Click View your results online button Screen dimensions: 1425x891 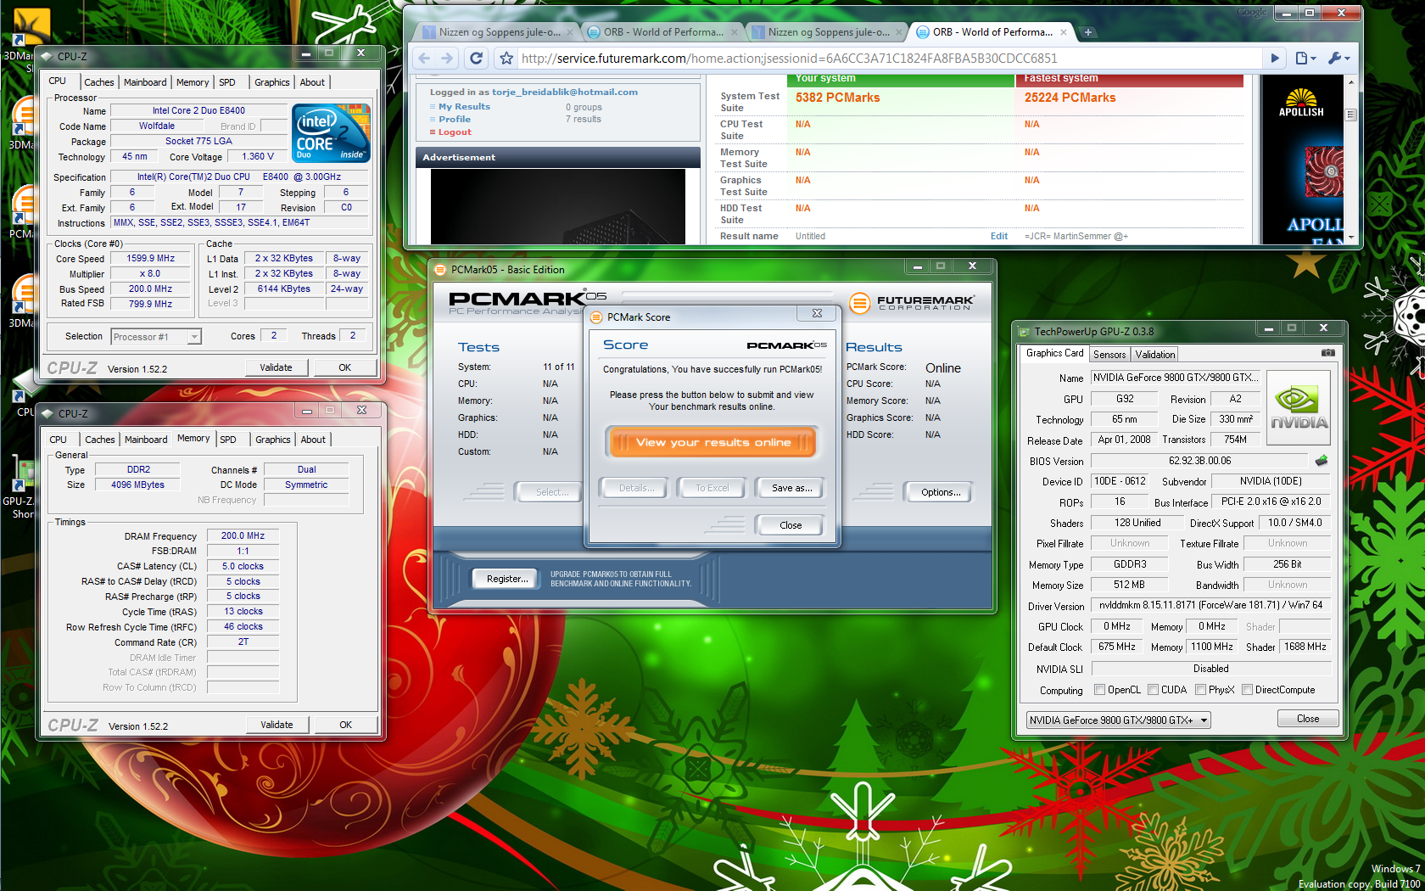click(712, 442)
